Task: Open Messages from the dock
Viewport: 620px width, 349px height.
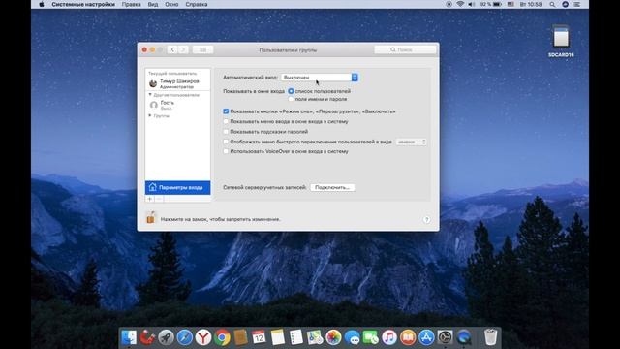Action: pos(352,337)
